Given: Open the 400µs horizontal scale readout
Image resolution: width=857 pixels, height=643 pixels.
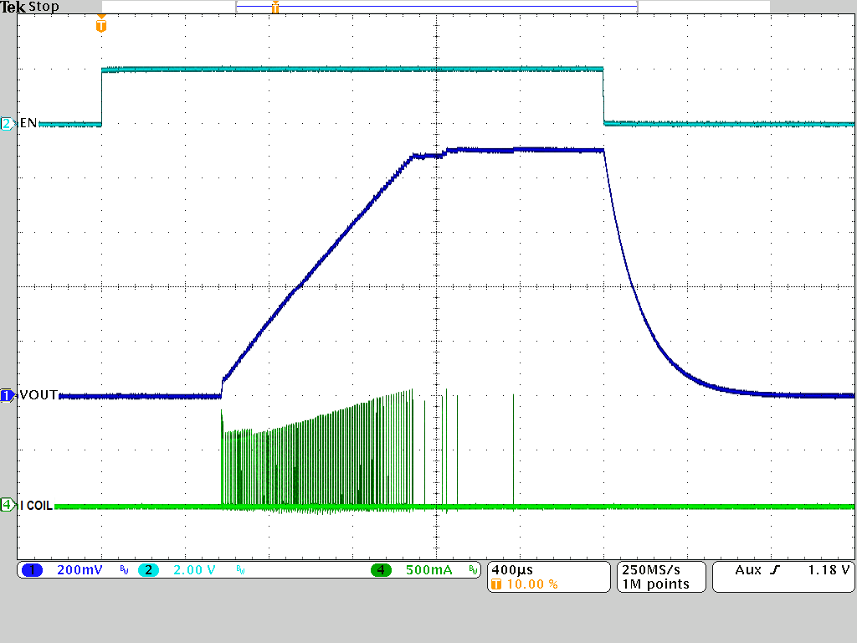Looking at the screenshot, I should point(514,568).
